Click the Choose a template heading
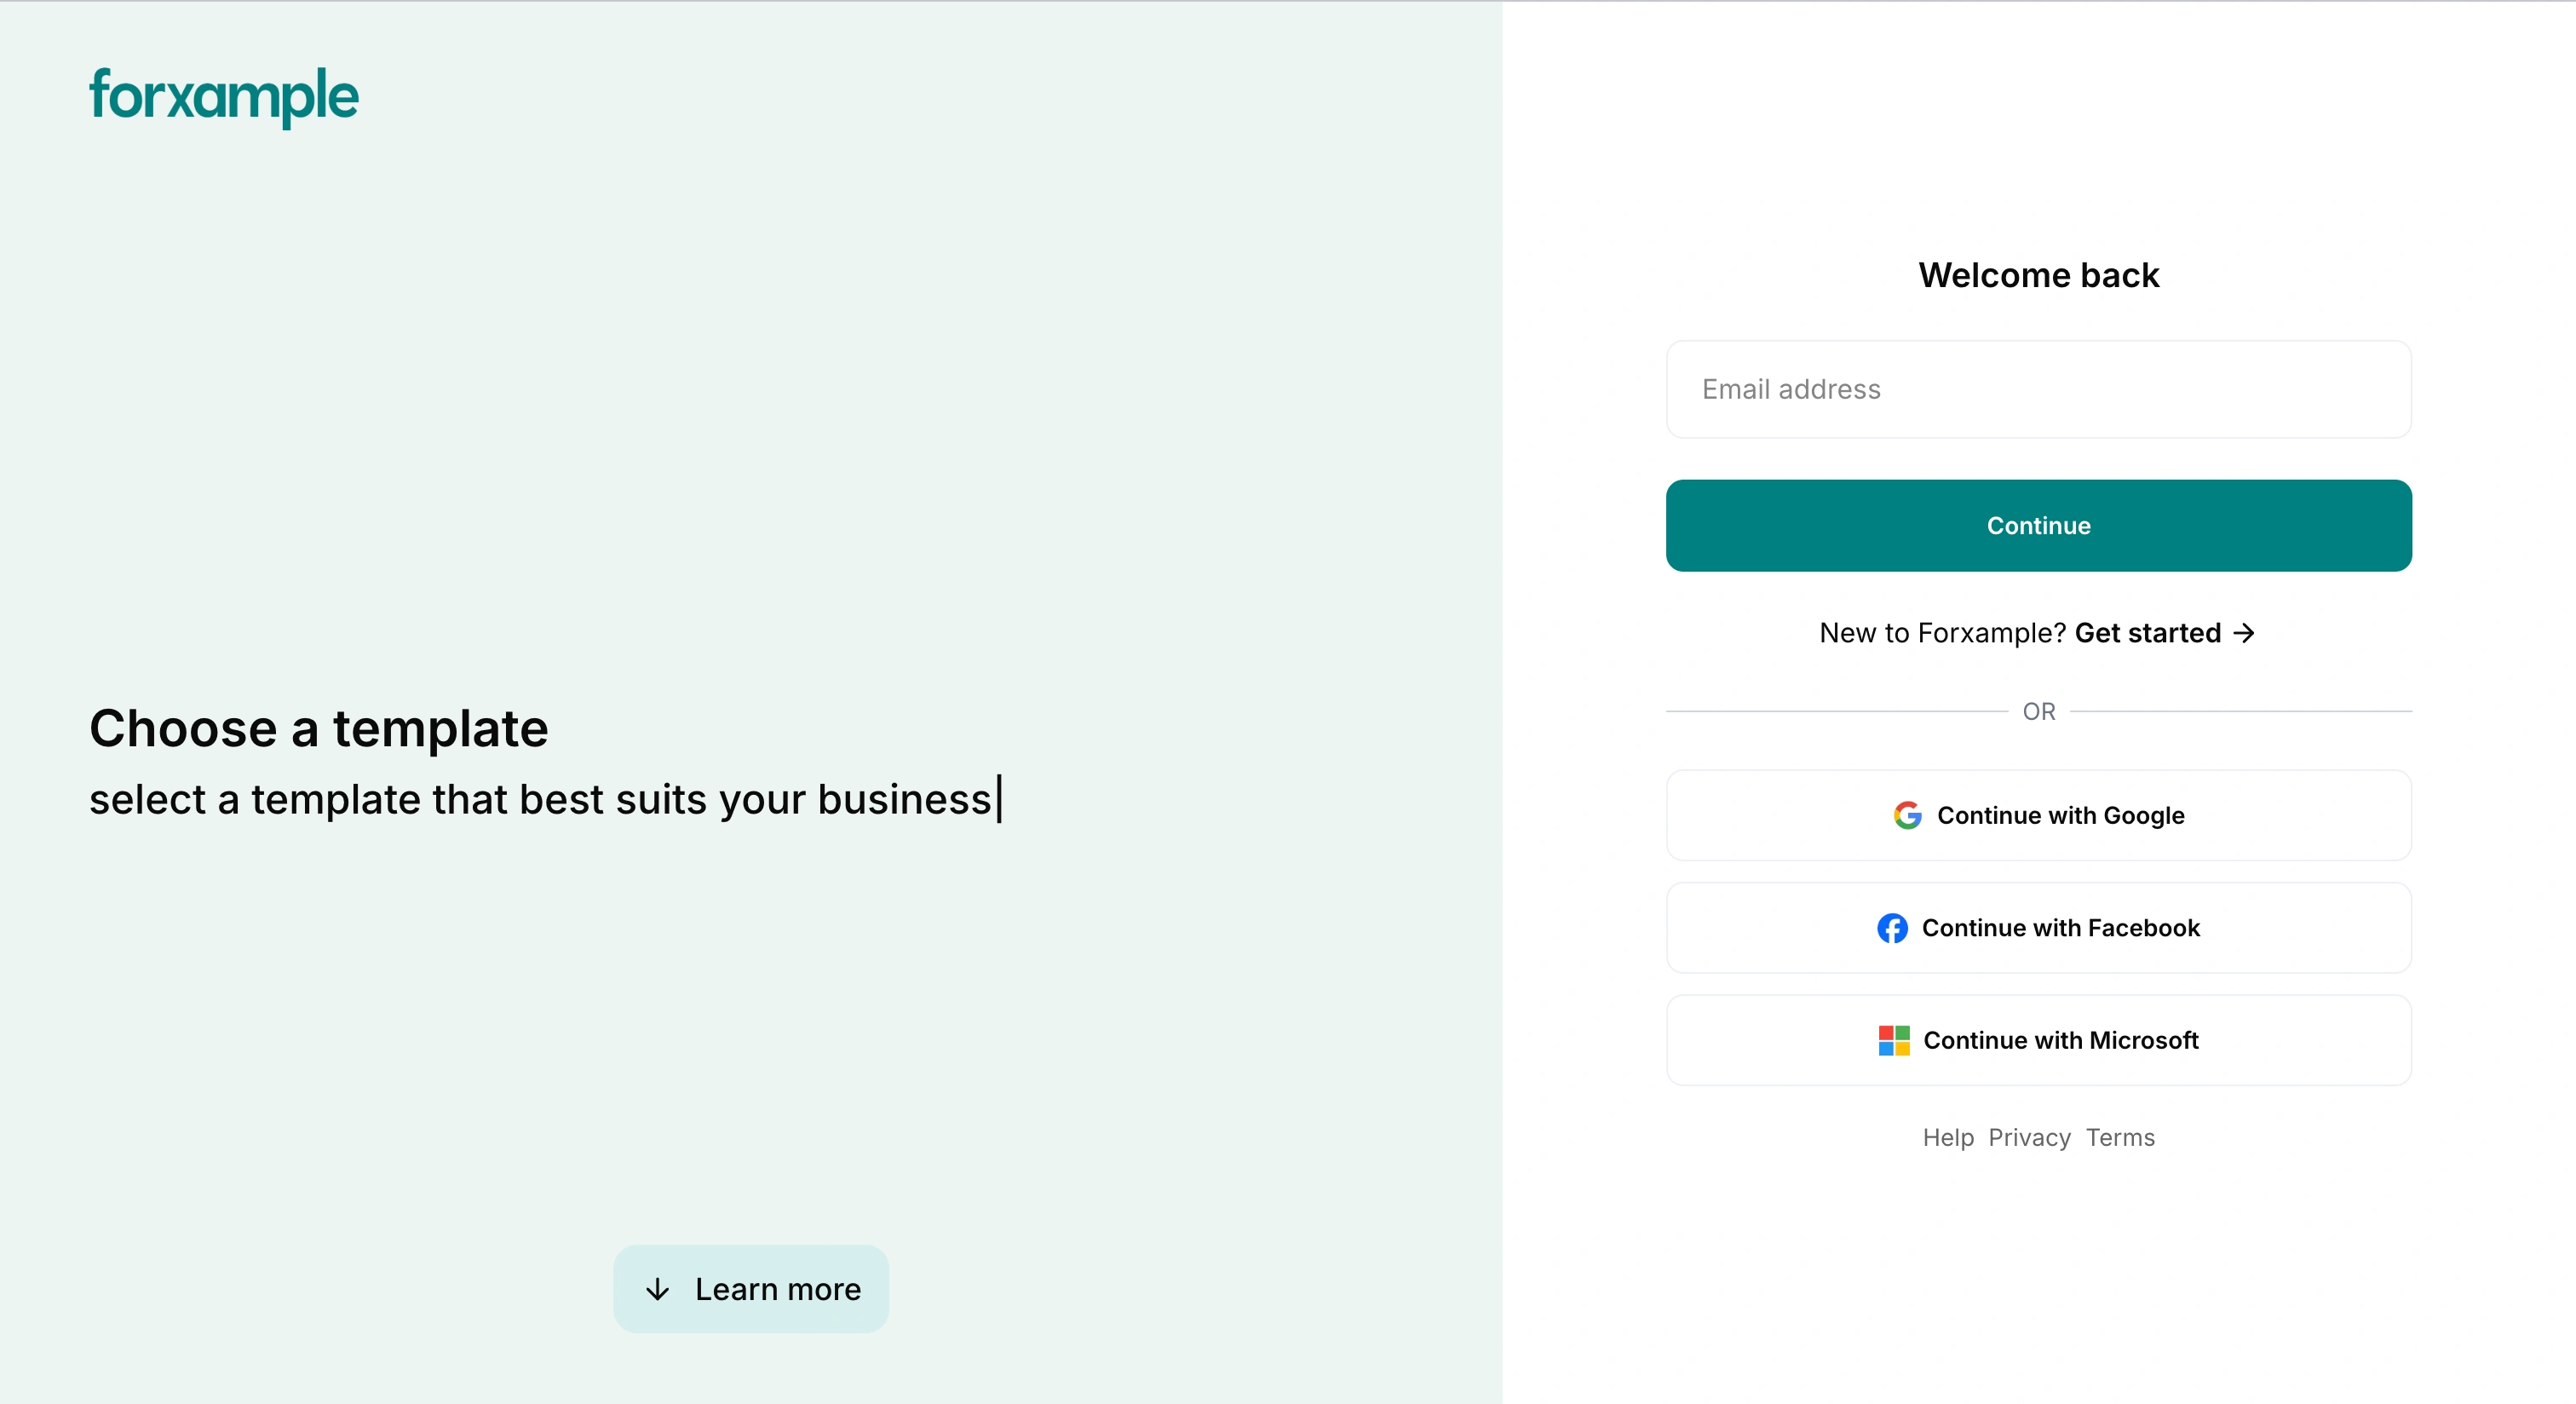Screen dimensions: 2576x1404 [319, 728]
